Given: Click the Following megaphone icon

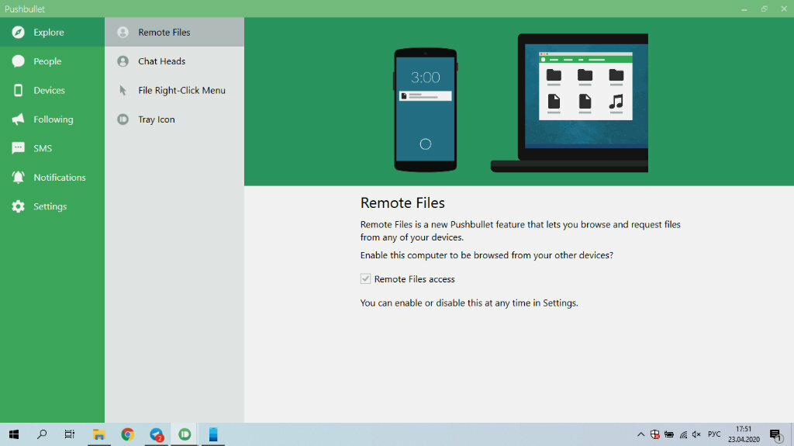Looking at the screenshot, I should click(x=19, y=119).
